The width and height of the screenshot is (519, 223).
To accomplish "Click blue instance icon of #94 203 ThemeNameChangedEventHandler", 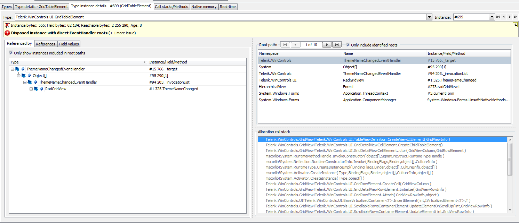I will coord(35,82).
